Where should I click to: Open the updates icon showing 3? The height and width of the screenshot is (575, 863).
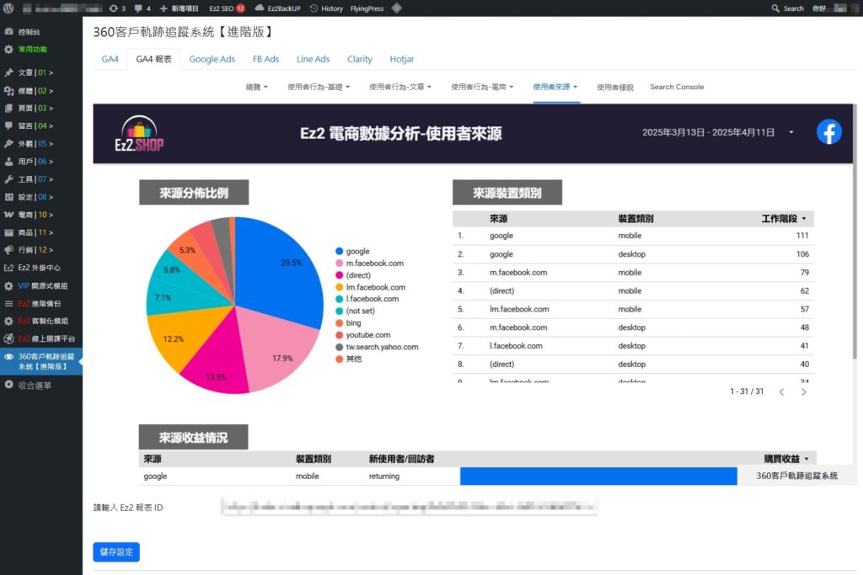(114, 8)
